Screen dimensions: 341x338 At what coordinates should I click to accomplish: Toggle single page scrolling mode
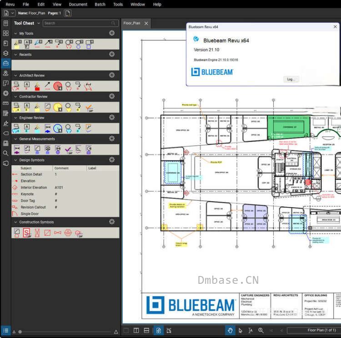(x=159, y=330)
